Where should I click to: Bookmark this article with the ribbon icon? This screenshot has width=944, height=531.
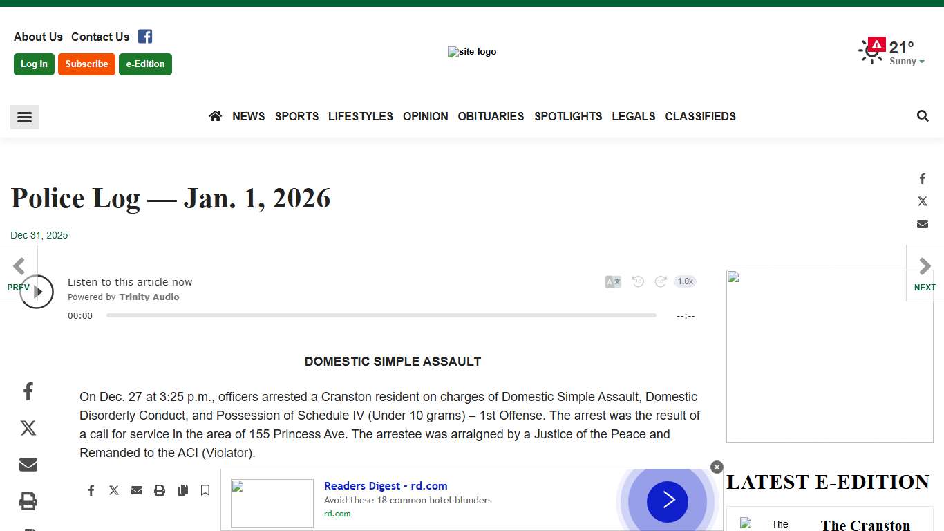point(205,490)
